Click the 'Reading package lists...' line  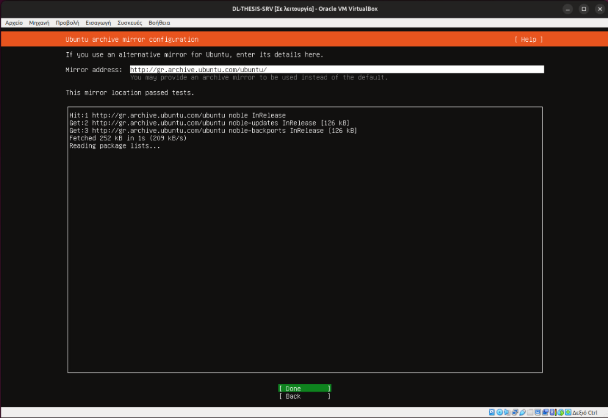pos(115,146)
